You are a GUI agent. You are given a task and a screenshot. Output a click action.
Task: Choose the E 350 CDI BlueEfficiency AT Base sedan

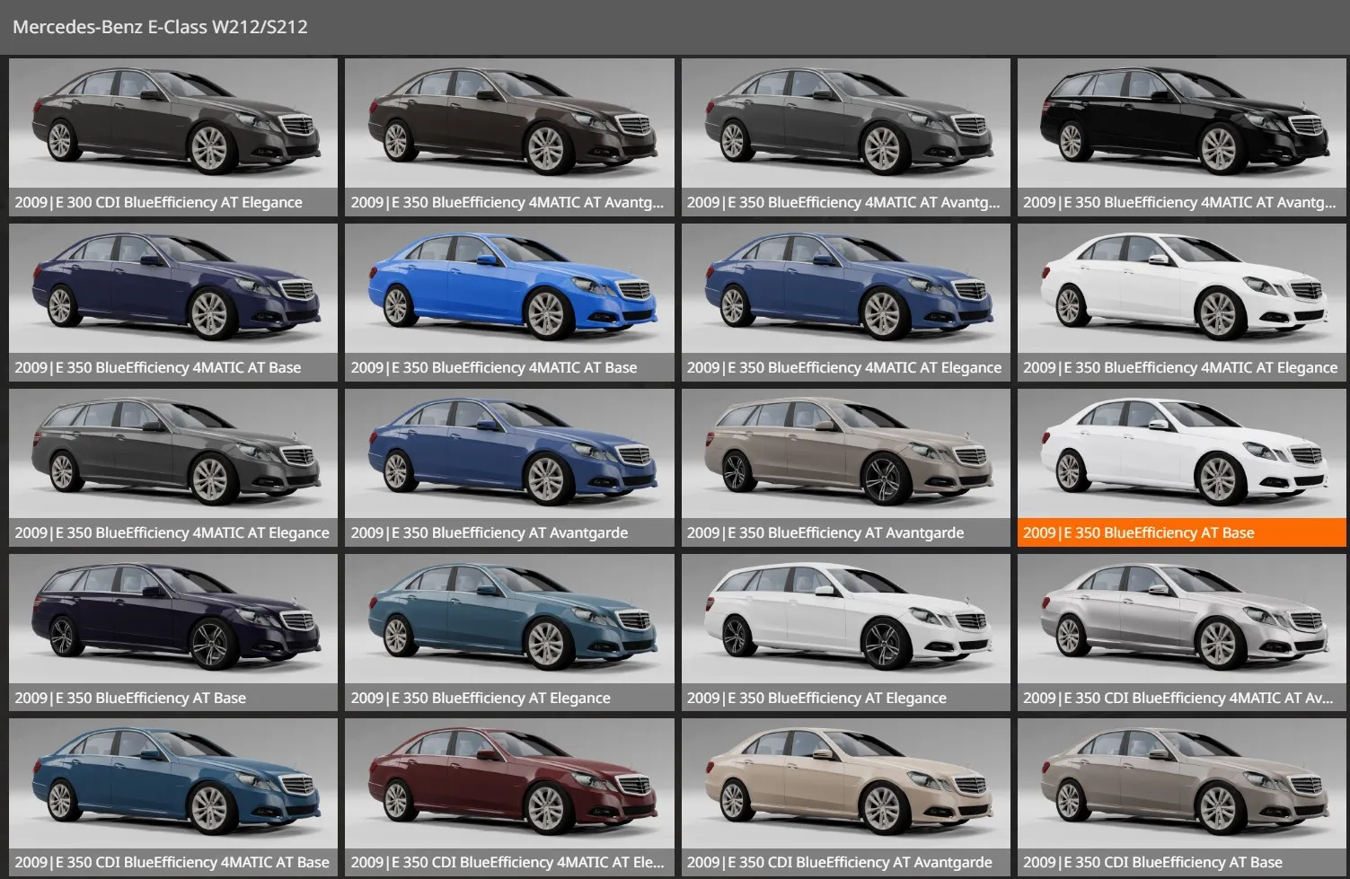[1182, 797]
